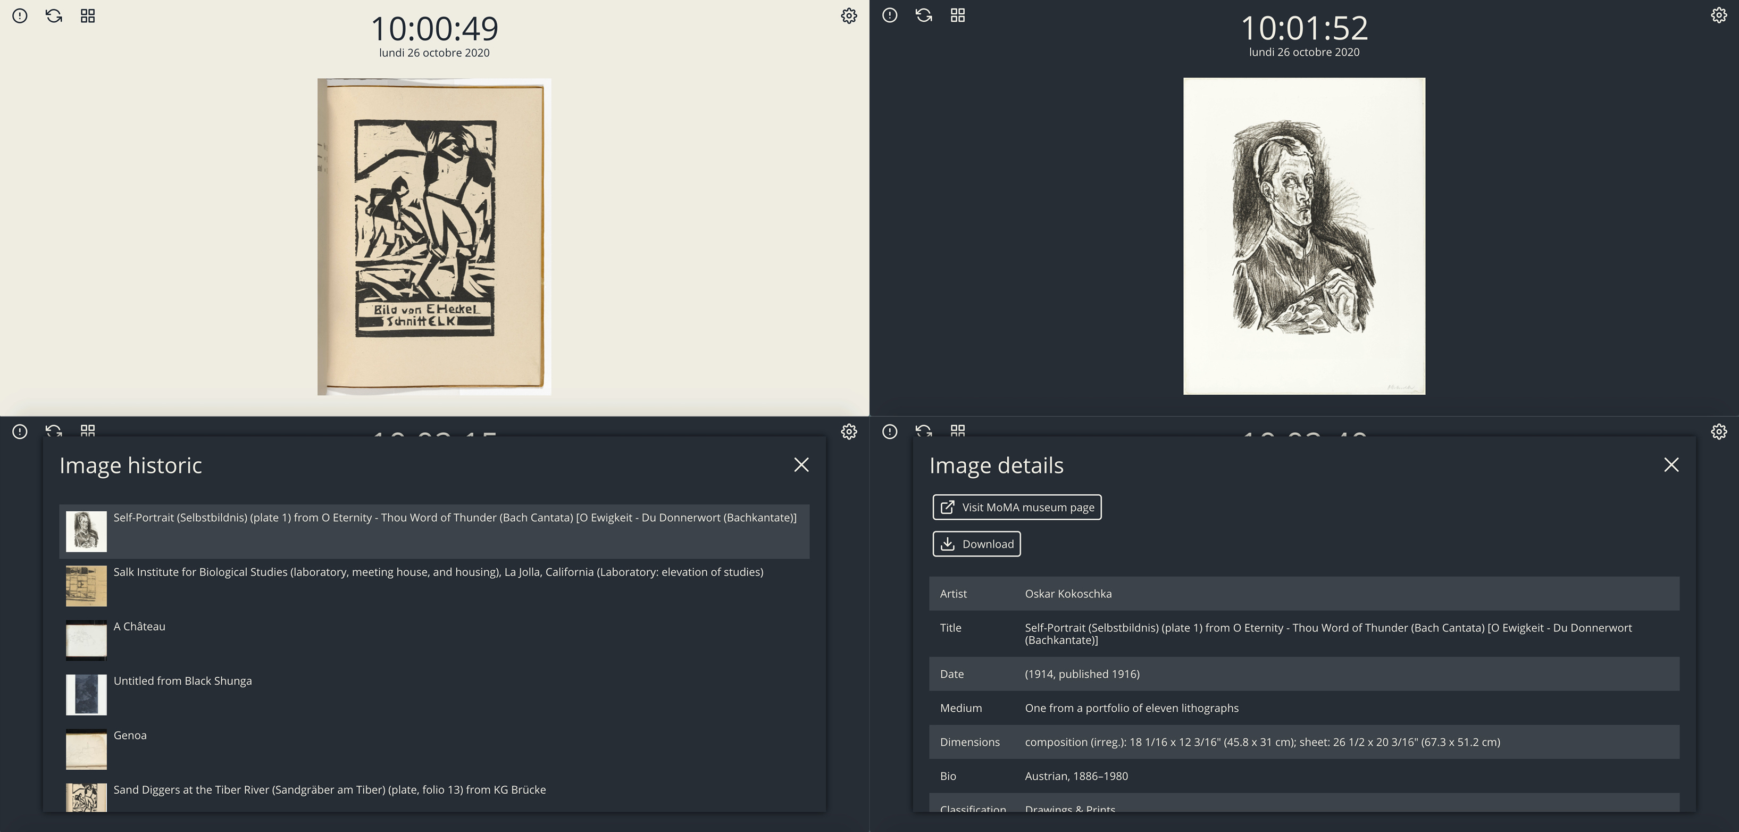Click clock 10:01:52 in dark panel
Screen dimensions: 1739x832
pyautogui.click(x=1304, y=28)
